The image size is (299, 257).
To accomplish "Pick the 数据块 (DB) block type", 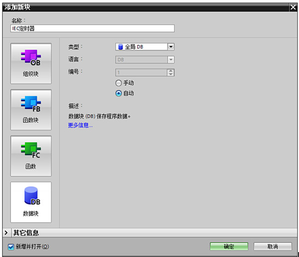I will point(30,202).
